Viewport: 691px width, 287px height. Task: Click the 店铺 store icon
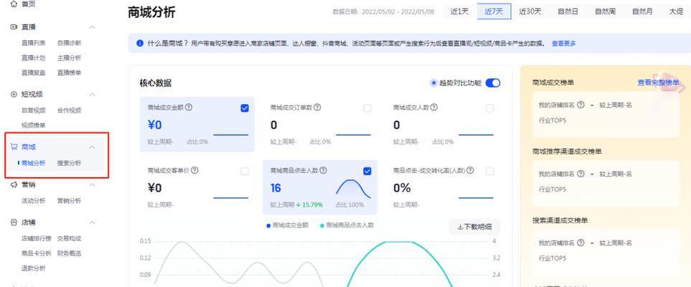(14, 222)
